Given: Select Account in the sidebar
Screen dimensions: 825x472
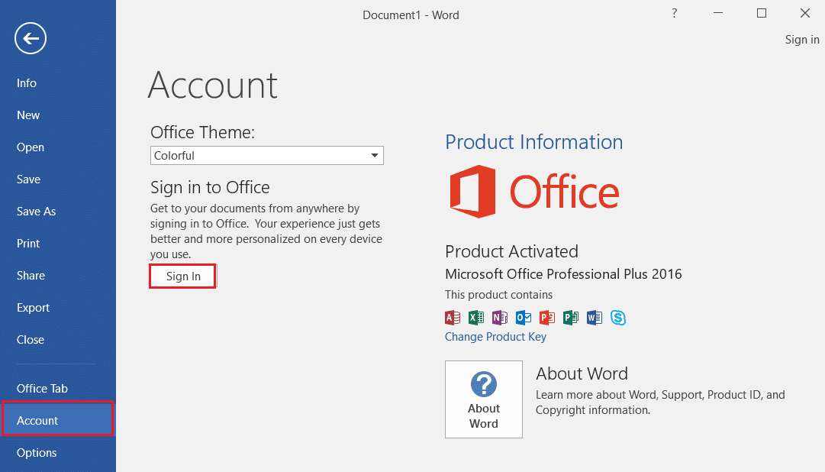Looking at the screenshot, I should 58,420.
